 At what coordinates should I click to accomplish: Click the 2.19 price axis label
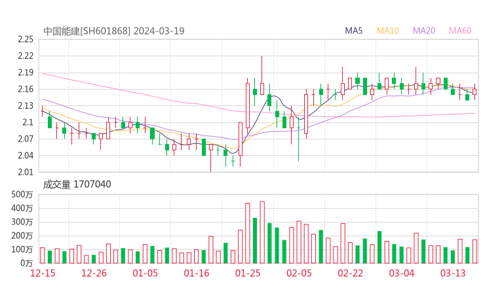point(26,73)
